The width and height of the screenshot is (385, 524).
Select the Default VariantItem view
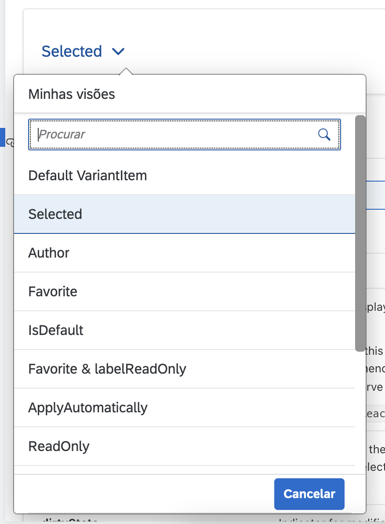[x=87, y=175]
